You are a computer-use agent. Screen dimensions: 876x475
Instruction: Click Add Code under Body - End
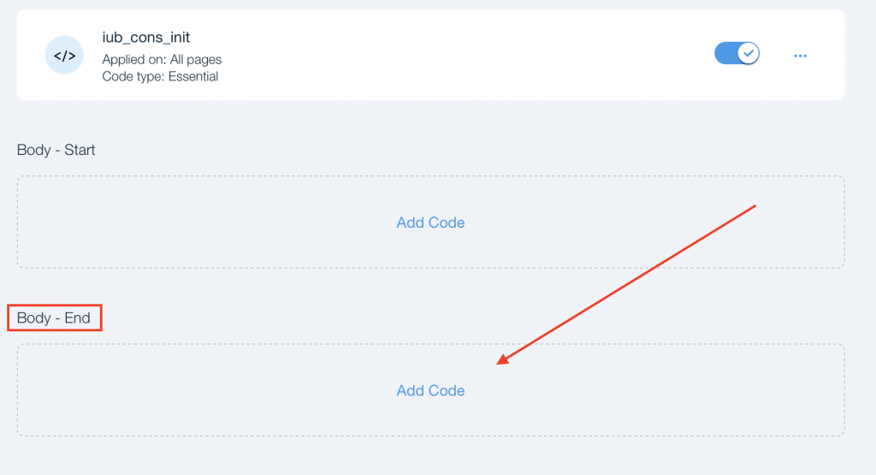(x=430, y=390)
